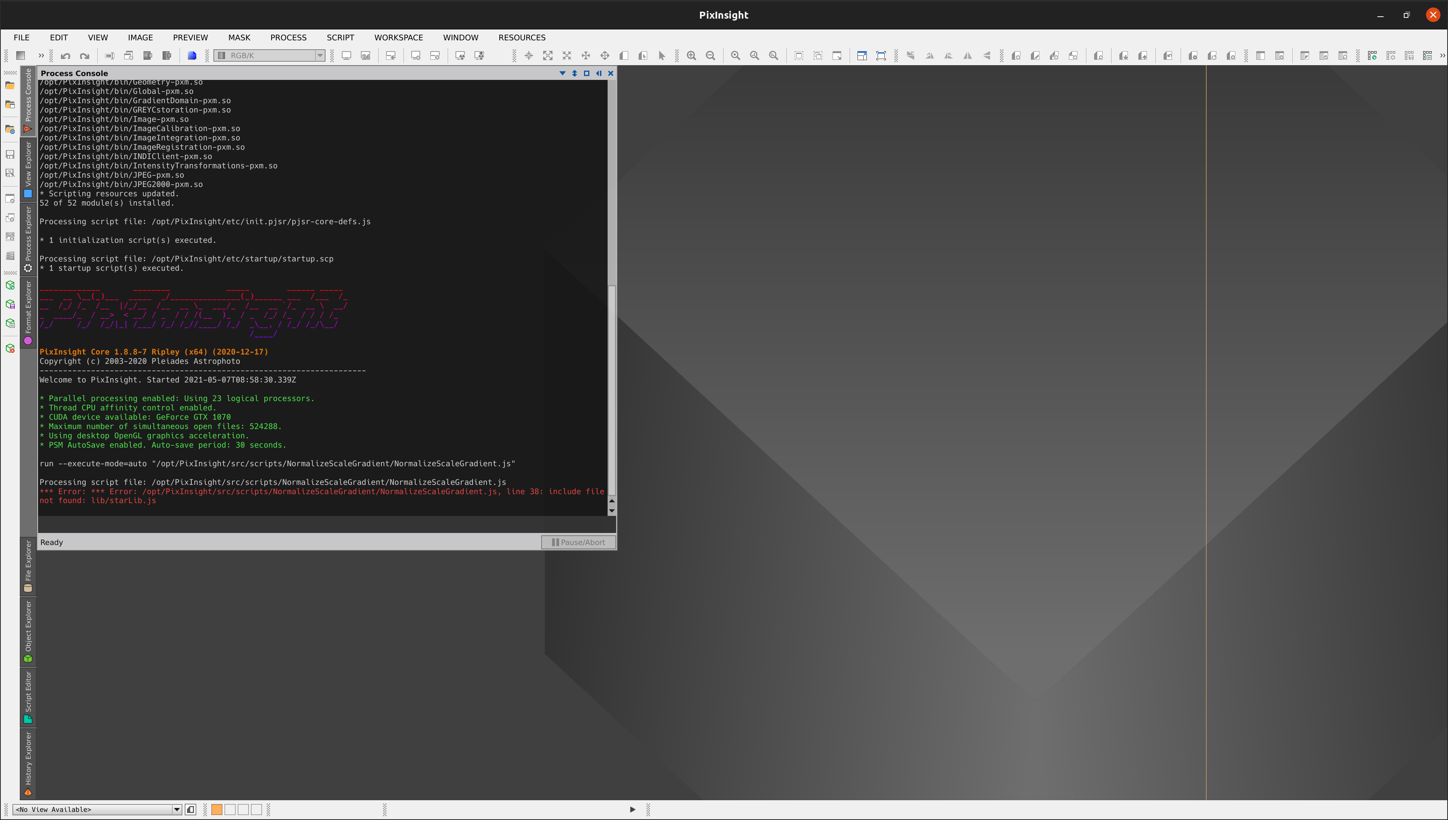Select the orange workspace swatch at bottom
The image size is (1448, 820).
click(216, 809)
